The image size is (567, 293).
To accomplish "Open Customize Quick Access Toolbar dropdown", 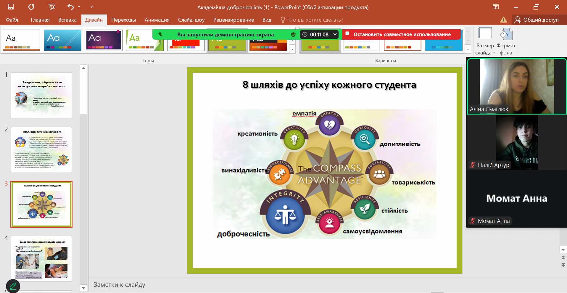I will coord(91,7).
